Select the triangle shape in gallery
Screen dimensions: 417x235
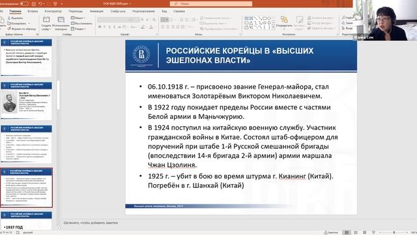[251, 23]
